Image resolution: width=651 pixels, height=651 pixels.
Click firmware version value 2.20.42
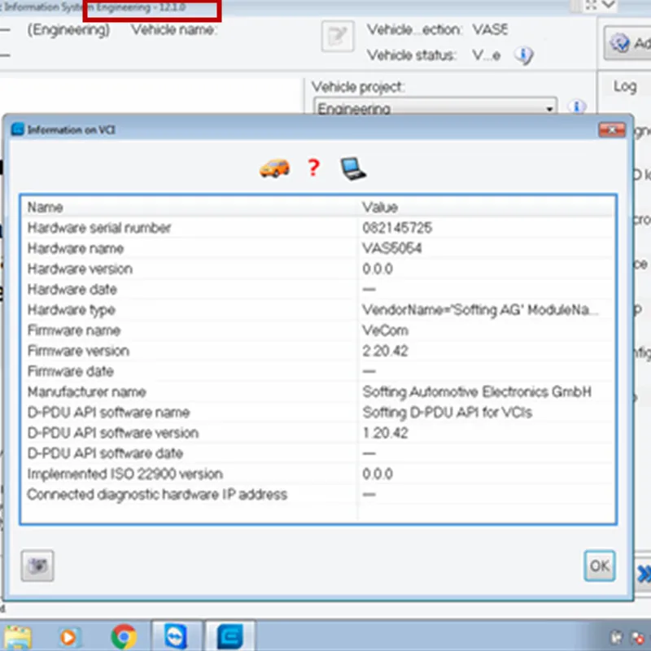385,351
